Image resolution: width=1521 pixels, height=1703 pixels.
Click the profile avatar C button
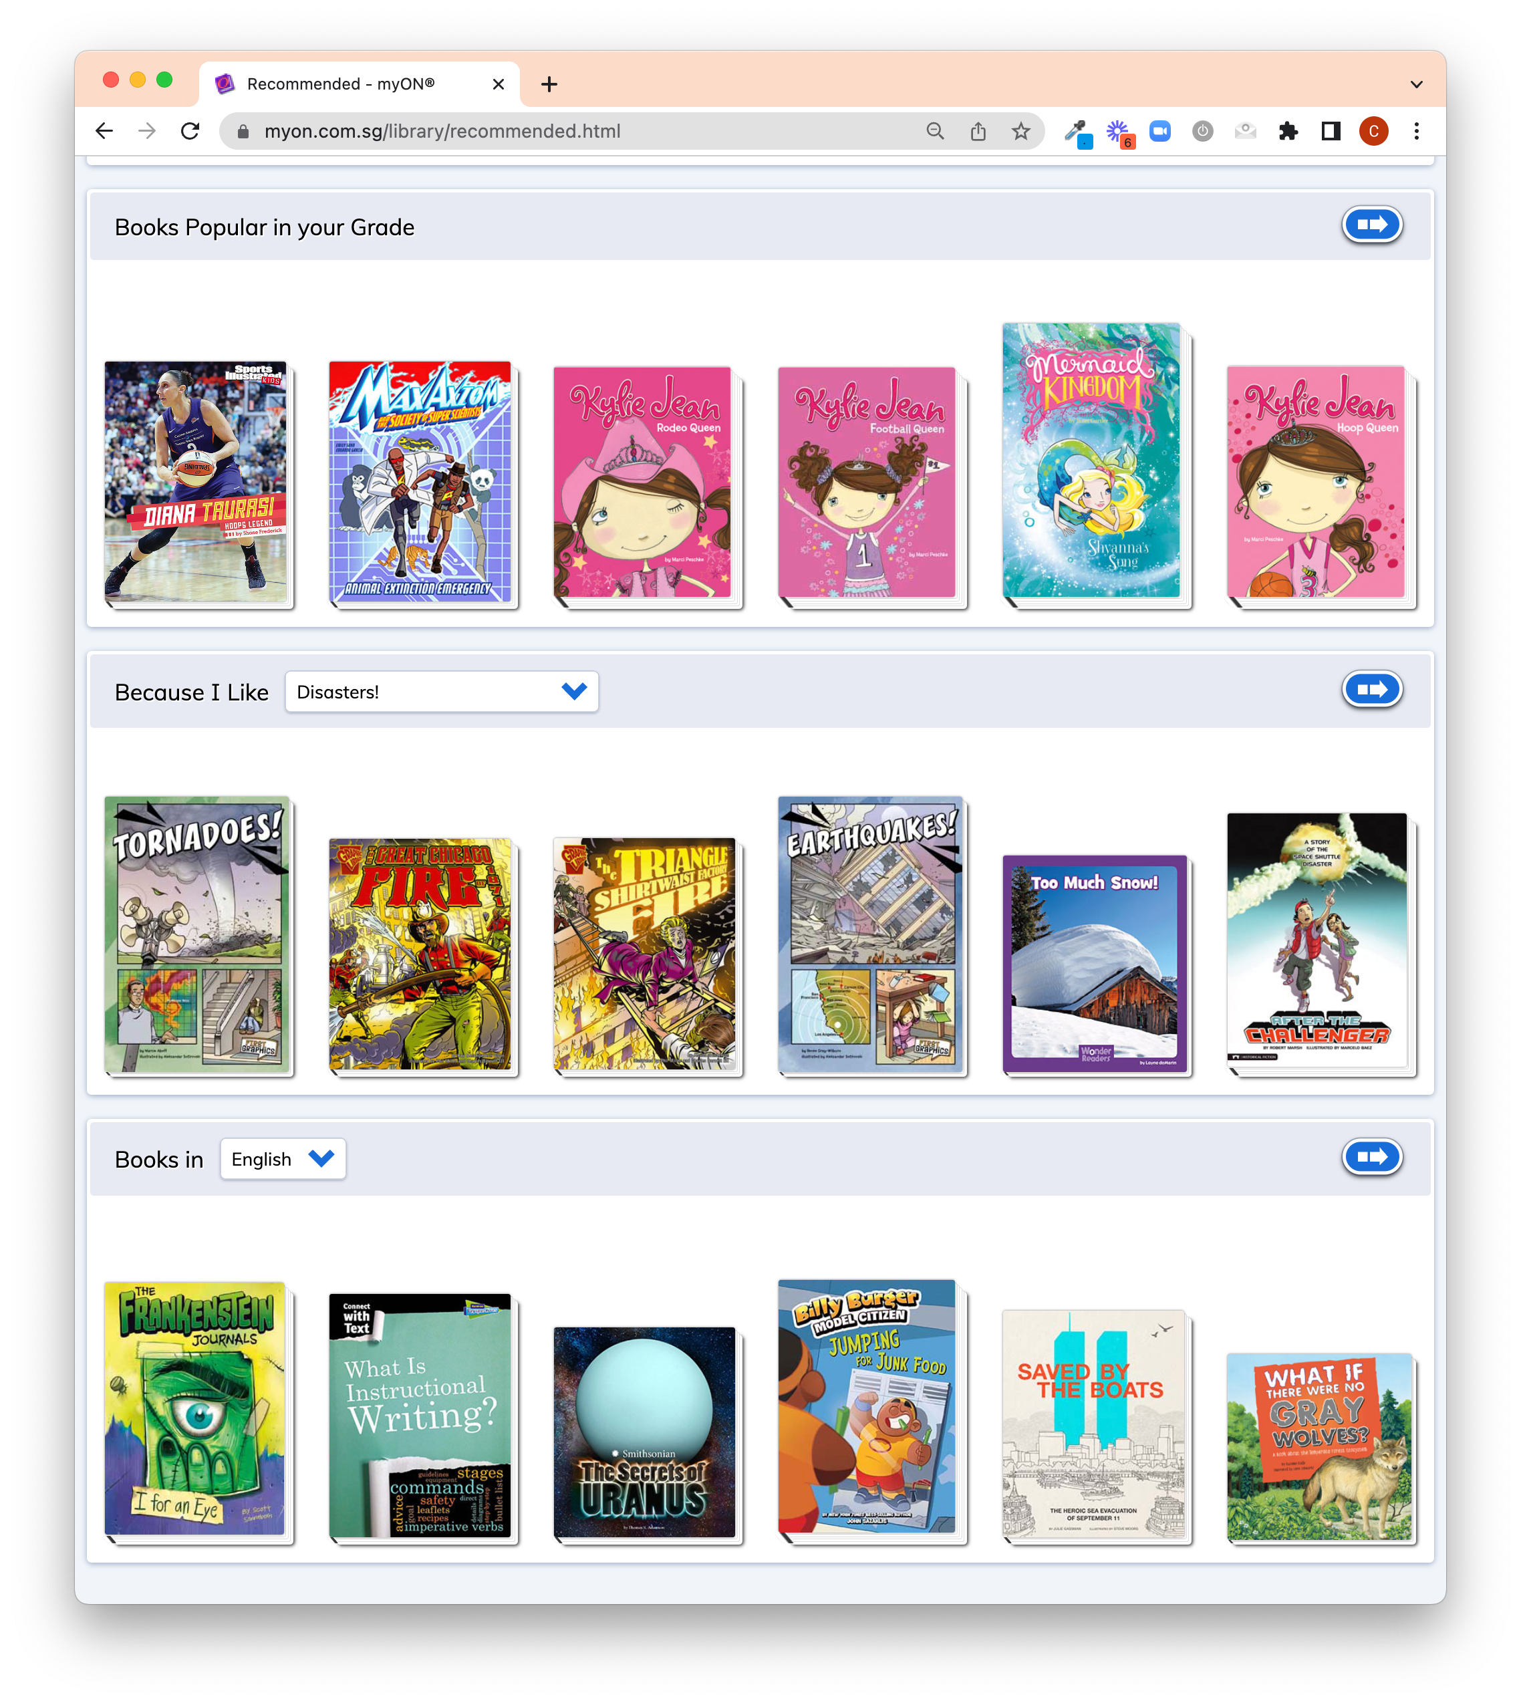point(1373,131)
